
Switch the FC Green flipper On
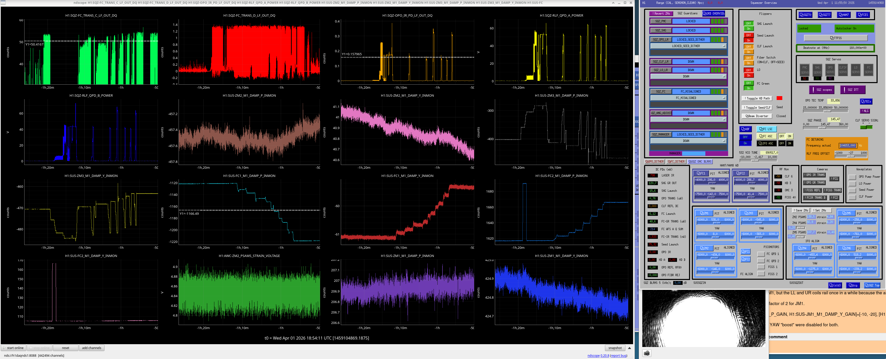point(748,88)
